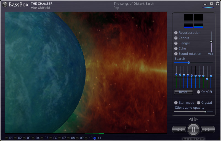Turn on the Chorus effect
This screenshot has height=141, width=221.
tap(176, 38)
